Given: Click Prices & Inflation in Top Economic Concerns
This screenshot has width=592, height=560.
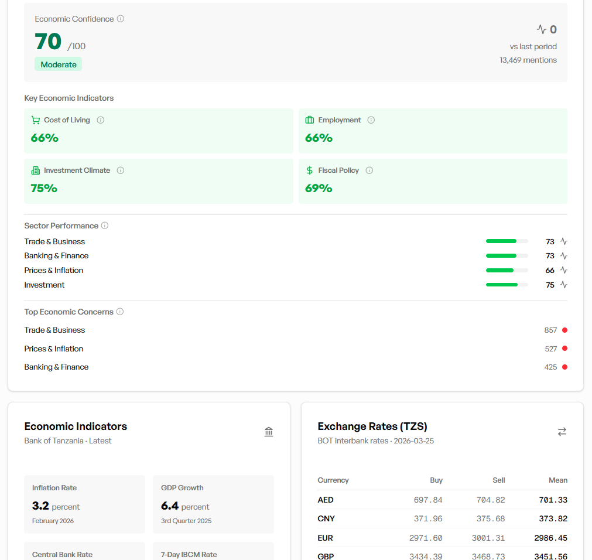Looking at the screenshot, I should (54, 349).
